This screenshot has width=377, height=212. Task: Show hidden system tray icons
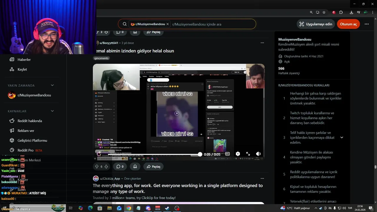pos(316,208)
